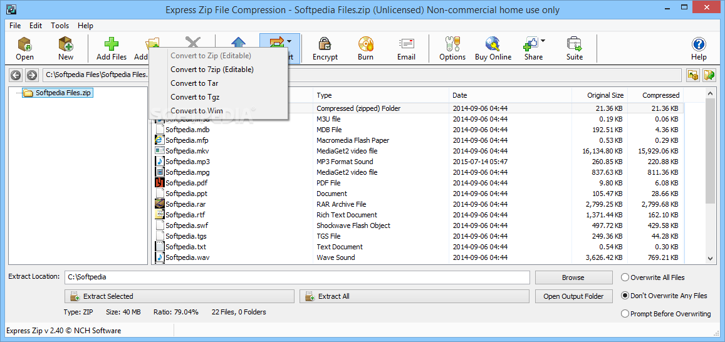
Task: Click the Softpedia.mkv file icon
Action: [160, 151]
